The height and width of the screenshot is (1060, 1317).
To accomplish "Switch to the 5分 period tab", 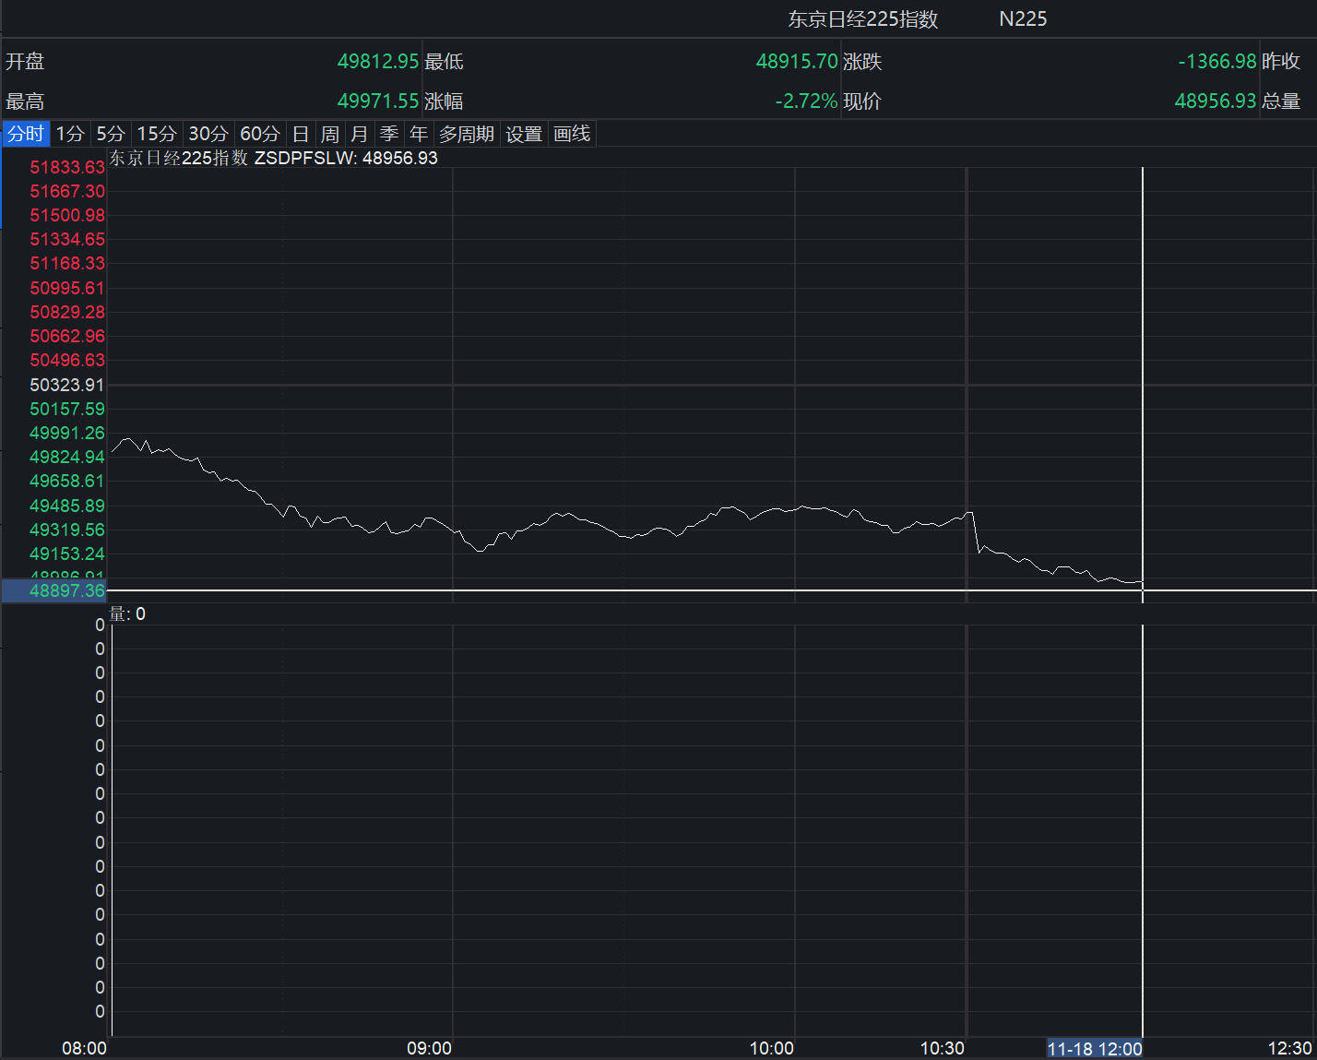I will click(x=111, y=134).
